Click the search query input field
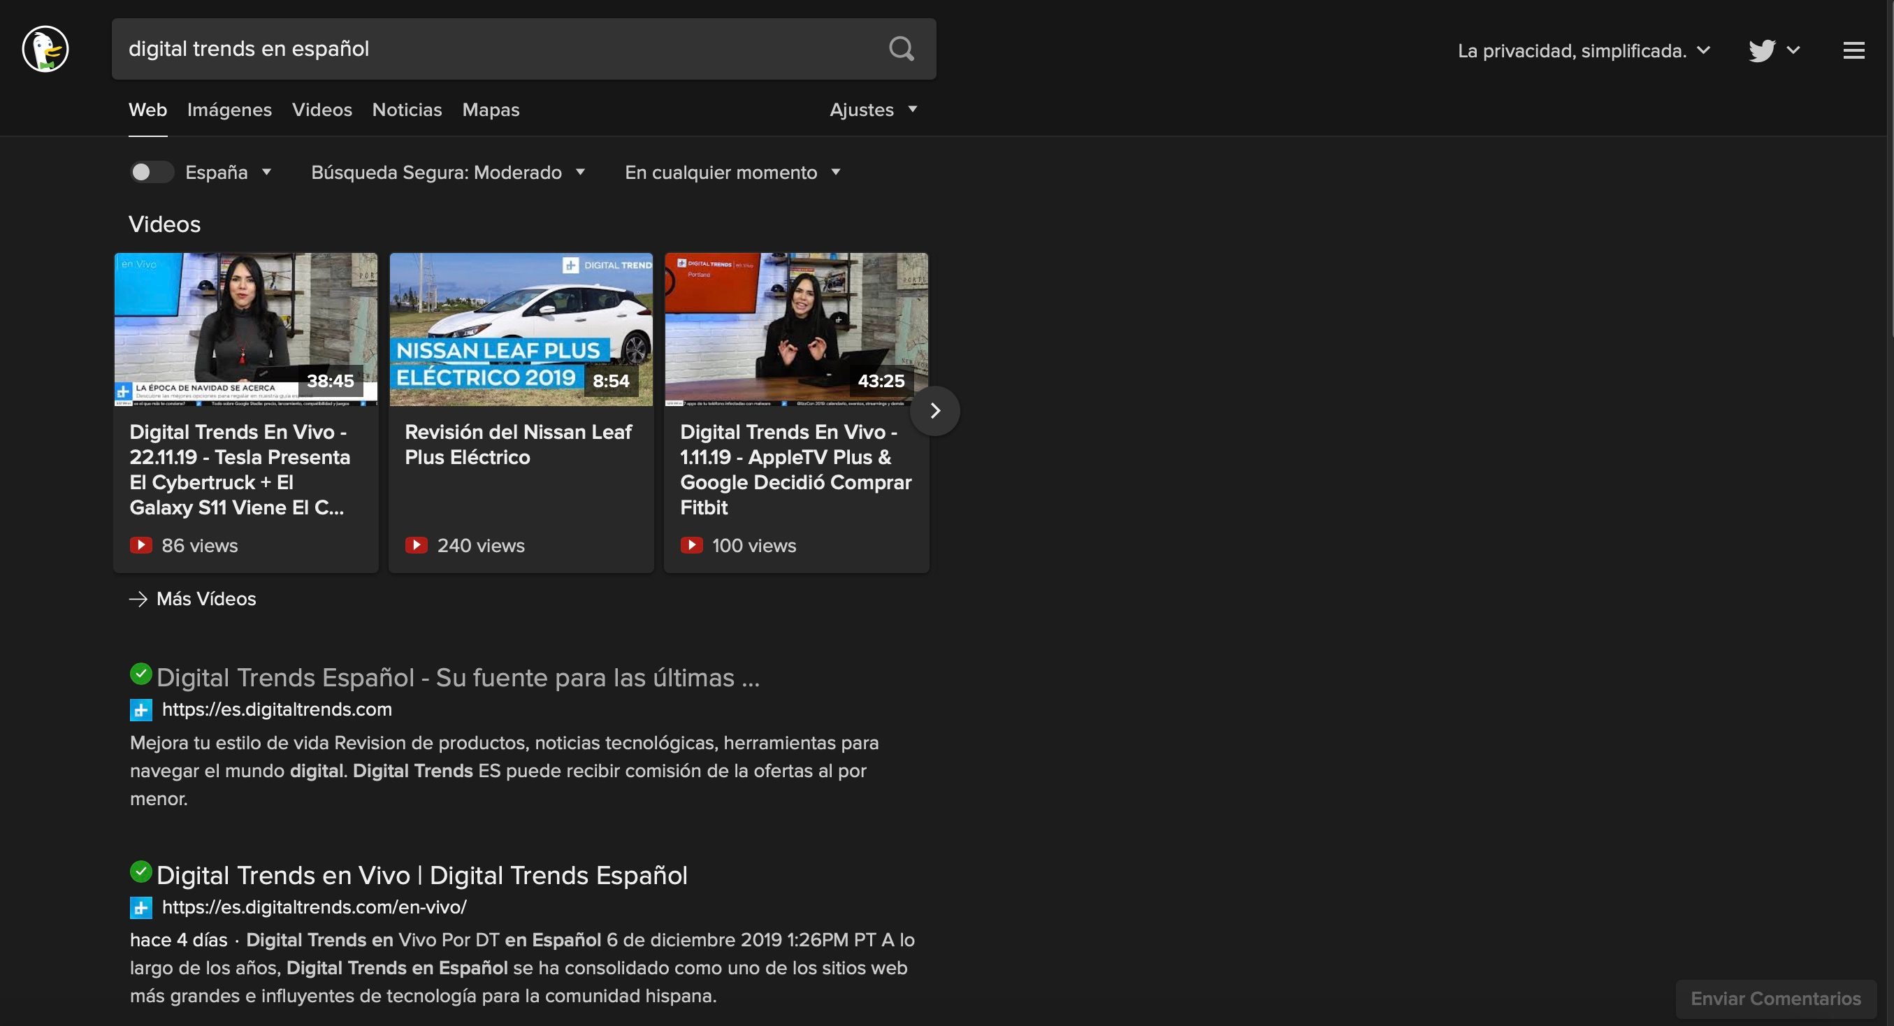 click(x=500, y=50)
